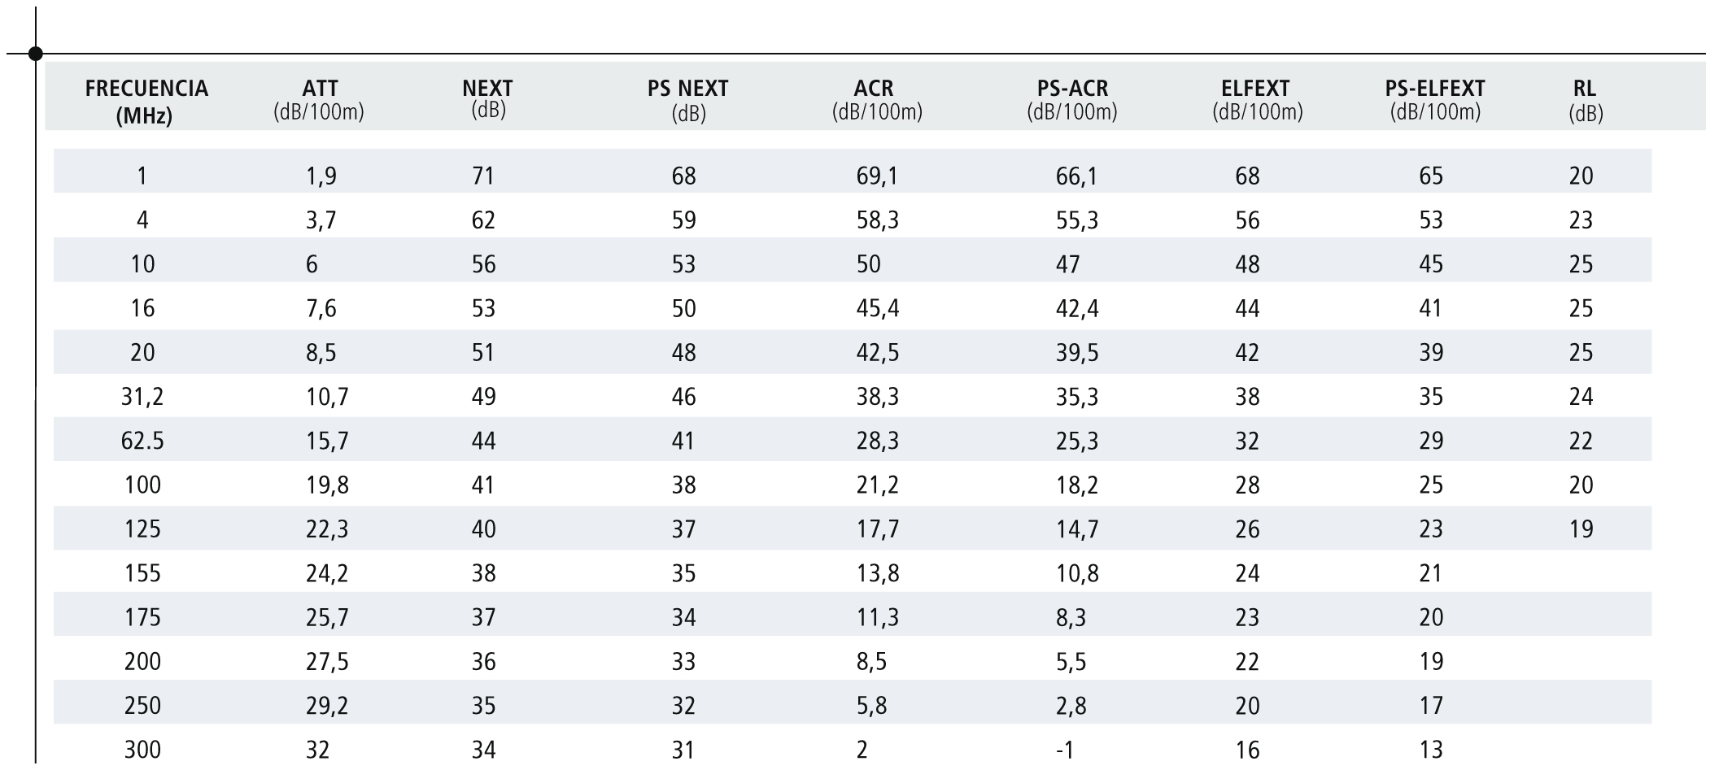This screenshot has height=770, width=1732.
Task: Click the ATT value 29,2
Action: click(327, 706)
